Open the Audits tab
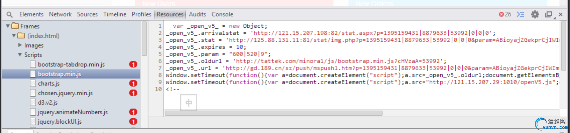The height and width of the screenshot is (133, 570). pyautogui.click(x=197, y=14)
